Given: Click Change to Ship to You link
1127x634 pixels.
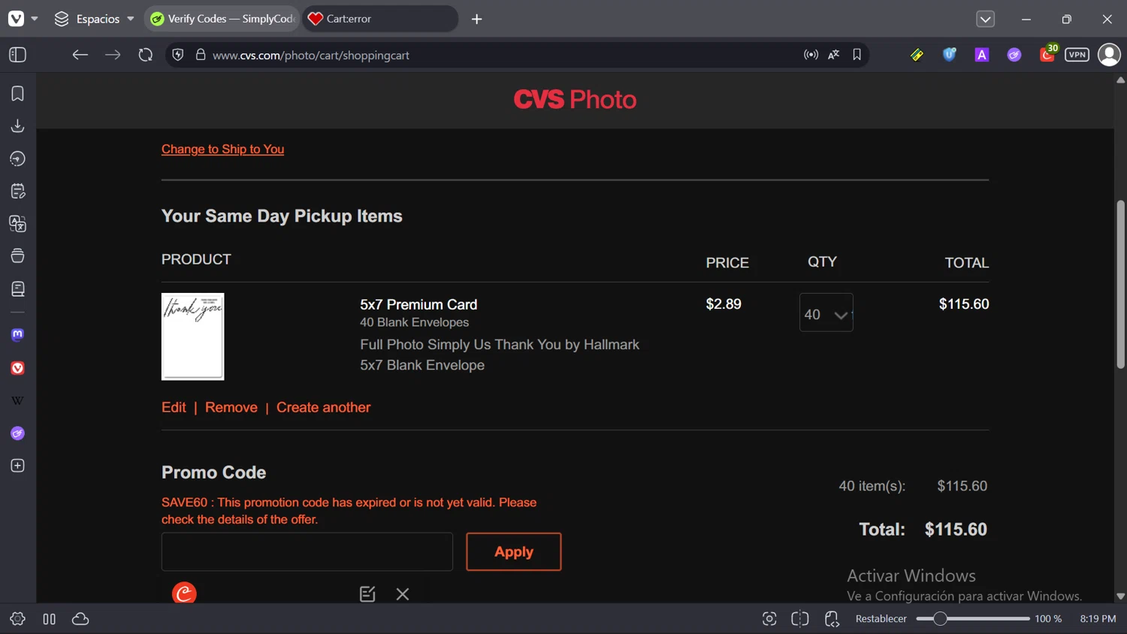Looking at the screenshot, I should point(222,149).
